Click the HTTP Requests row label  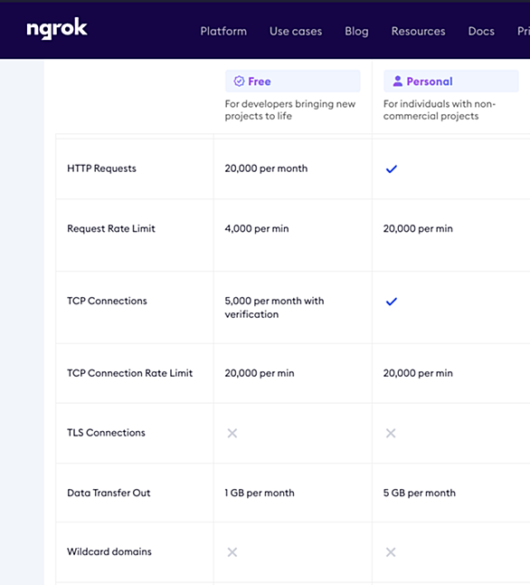[101, 168]
